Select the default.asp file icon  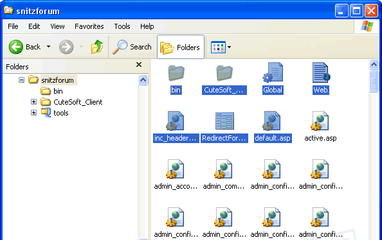tap(271, 121)
